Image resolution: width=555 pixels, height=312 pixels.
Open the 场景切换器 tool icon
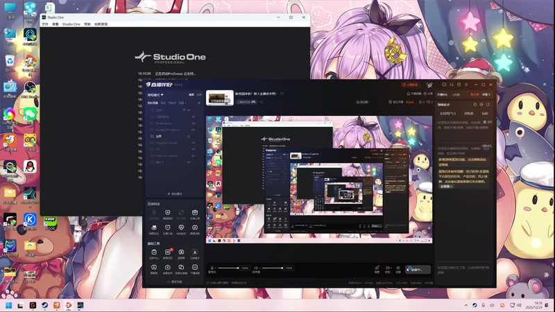(x=181, y=268)
